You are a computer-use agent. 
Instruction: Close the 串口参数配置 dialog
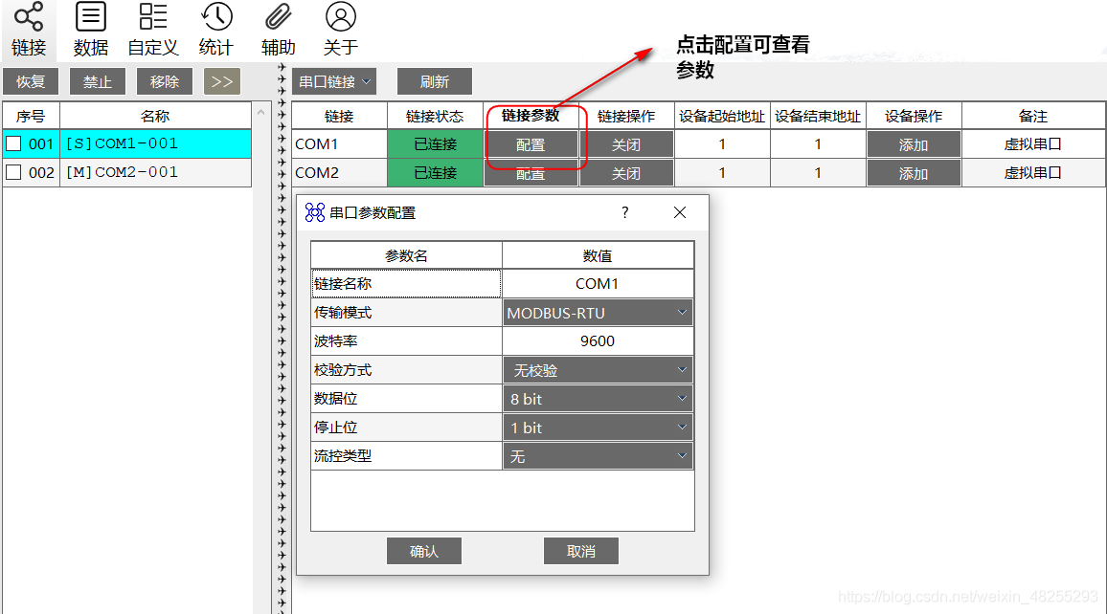pyautogui.click(x=680, y=213)
